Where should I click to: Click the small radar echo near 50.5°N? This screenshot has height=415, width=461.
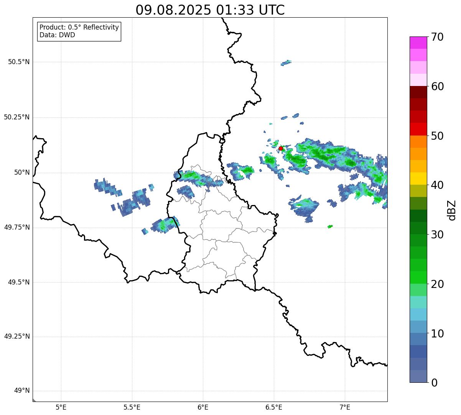286,63
